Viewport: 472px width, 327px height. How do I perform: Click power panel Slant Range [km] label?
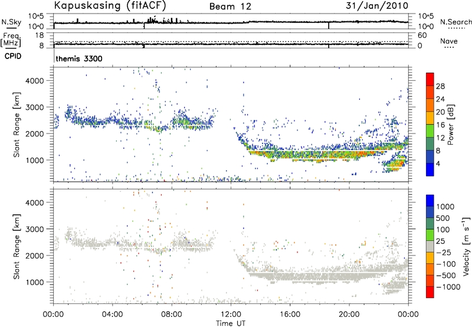[x=17, y=125]
